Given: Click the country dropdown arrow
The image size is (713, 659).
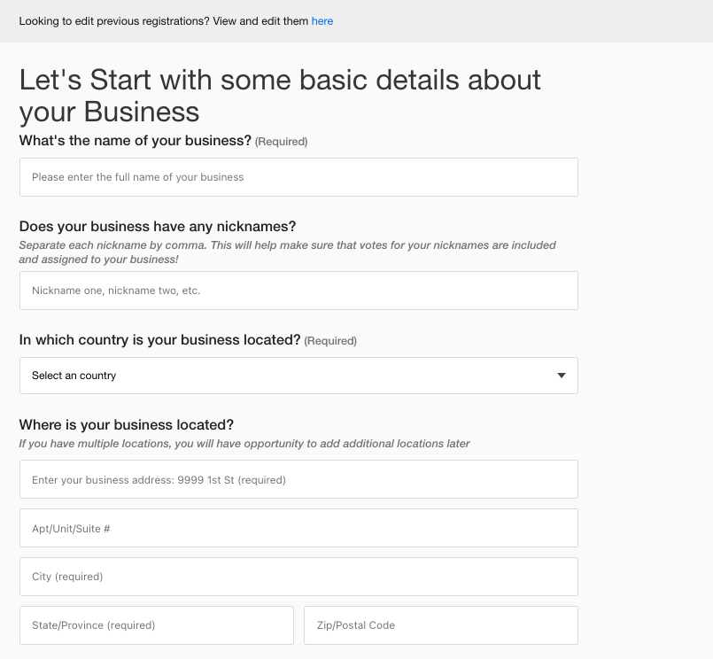Looking at the screenshot, I should [561, 376].
